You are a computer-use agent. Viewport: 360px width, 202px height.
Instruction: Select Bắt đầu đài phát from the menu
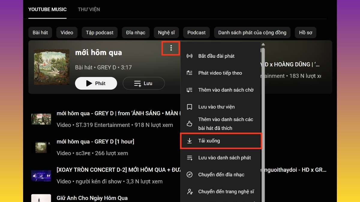221,56
